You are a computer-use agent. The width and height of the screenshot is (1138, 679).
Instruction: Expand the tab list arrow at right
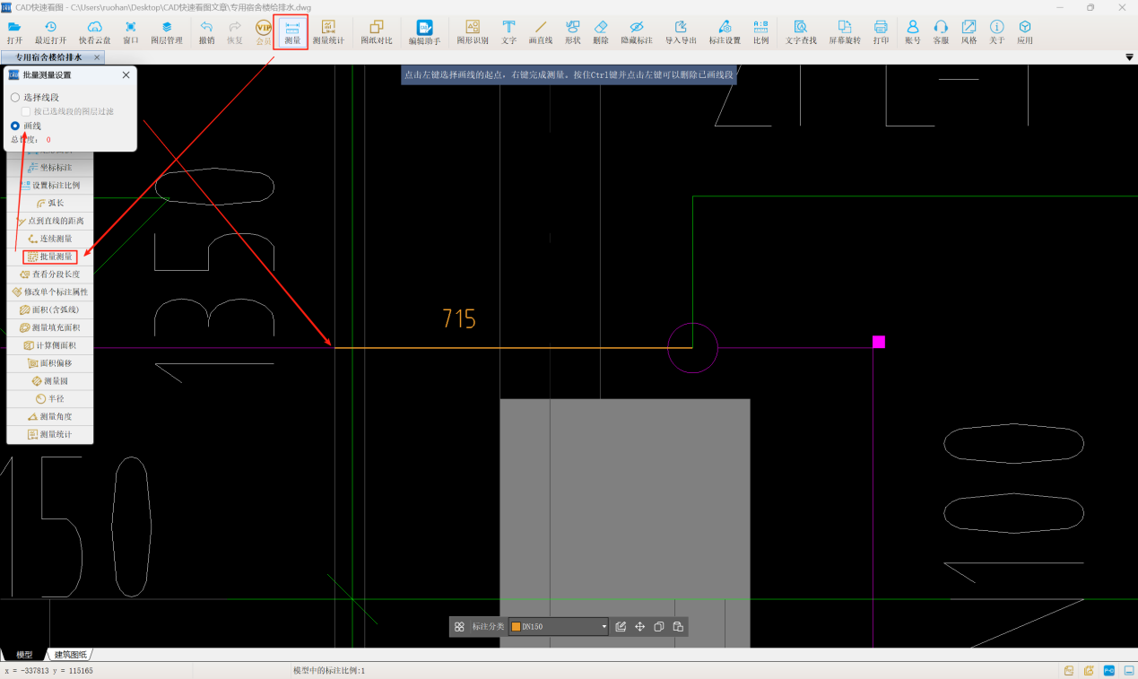pyautogui.click(x=1129, y=57)
